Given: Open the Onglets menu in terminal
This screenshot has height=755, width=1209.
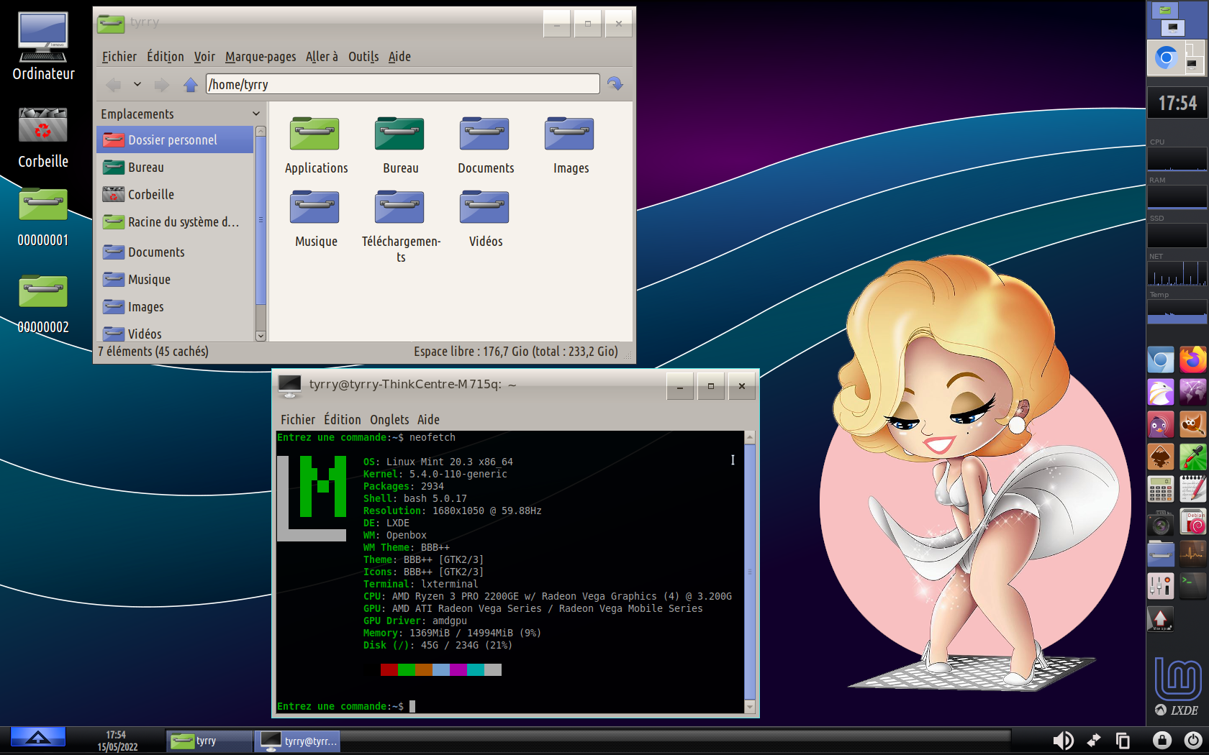Looking at the screenshot, I should coord(389,419).
